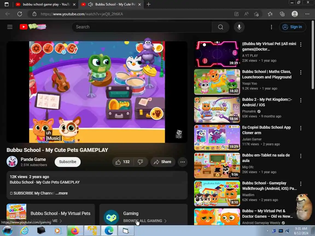Viewport: 315px width, 236px height.
Task: Go back with the browser back arrow
Action: (8, 14)
